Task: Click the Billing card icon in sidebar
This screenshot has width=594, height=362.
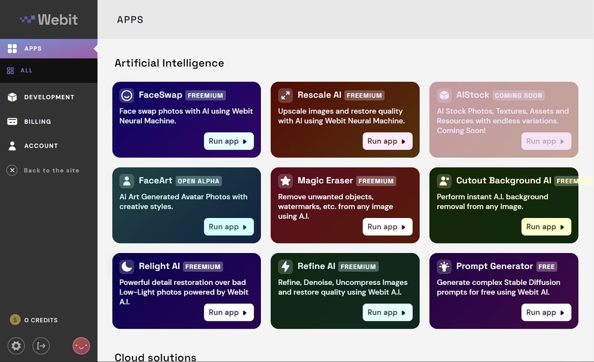Action: pos(11,121)
